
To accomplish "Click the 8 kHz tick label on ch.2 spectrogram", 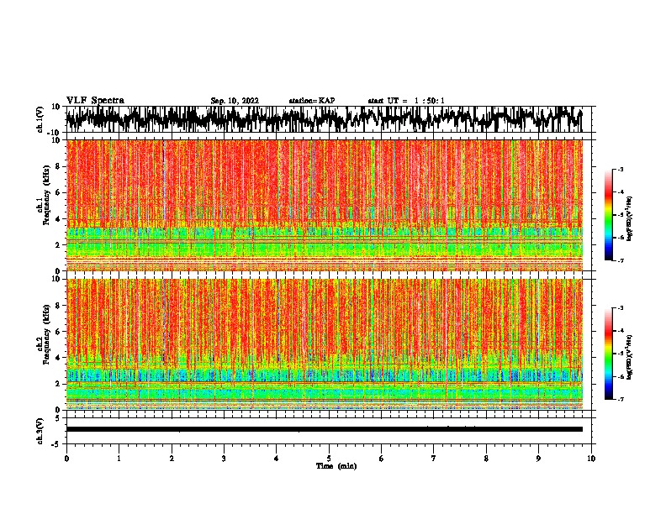I will tap(58, 306).
